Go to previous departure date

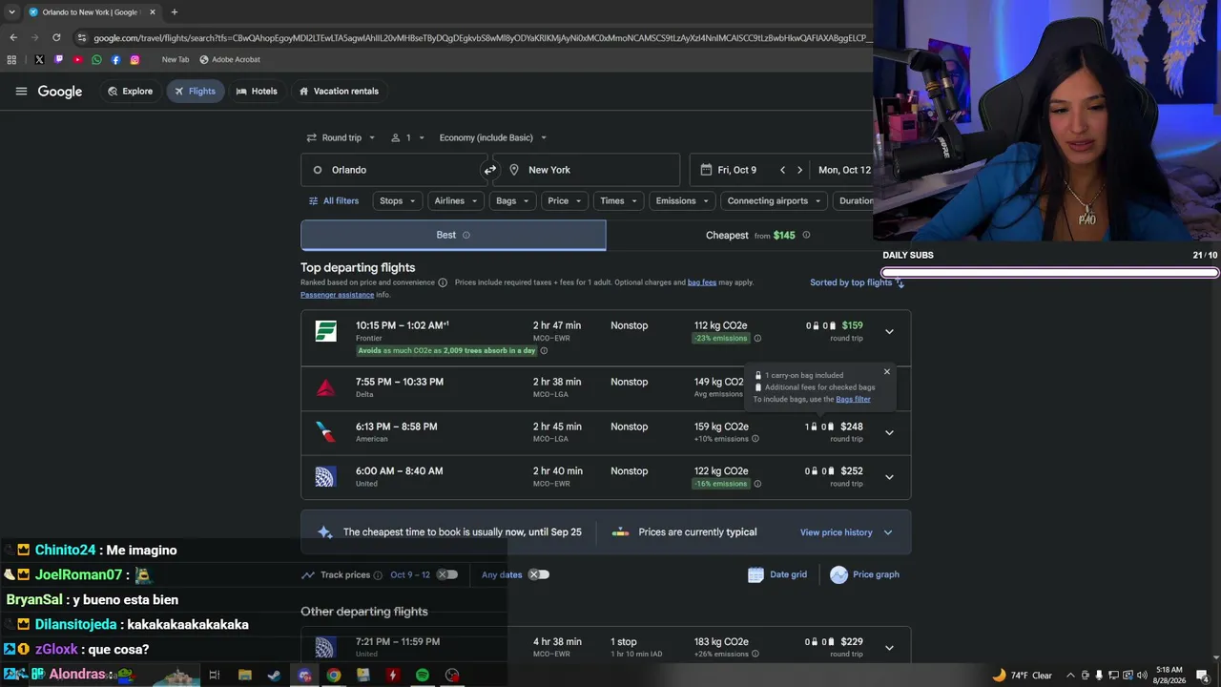pyautogui.click(x=782, y=170)
